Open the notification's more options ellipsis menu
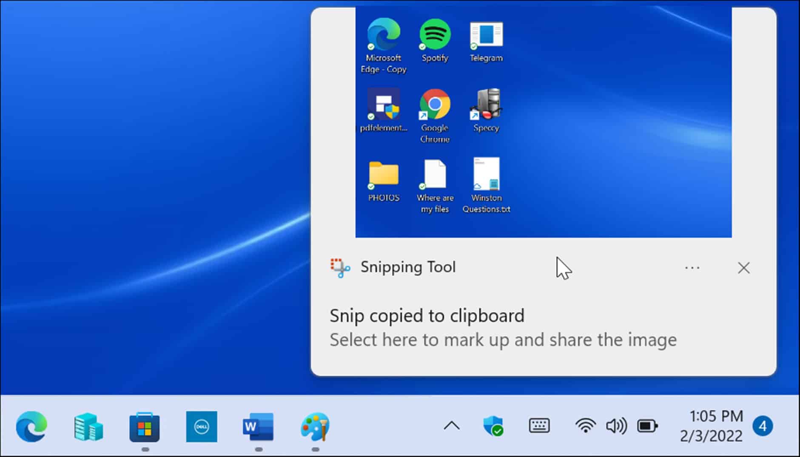The height and width of the screenshot is (457, 800). click(692, 268)
